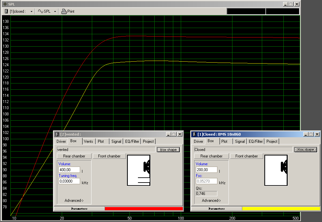Image resolution: width=322 pixels, height=222 pixels.
Task: Open Vents tab in vented window
Action: point(89,141)
